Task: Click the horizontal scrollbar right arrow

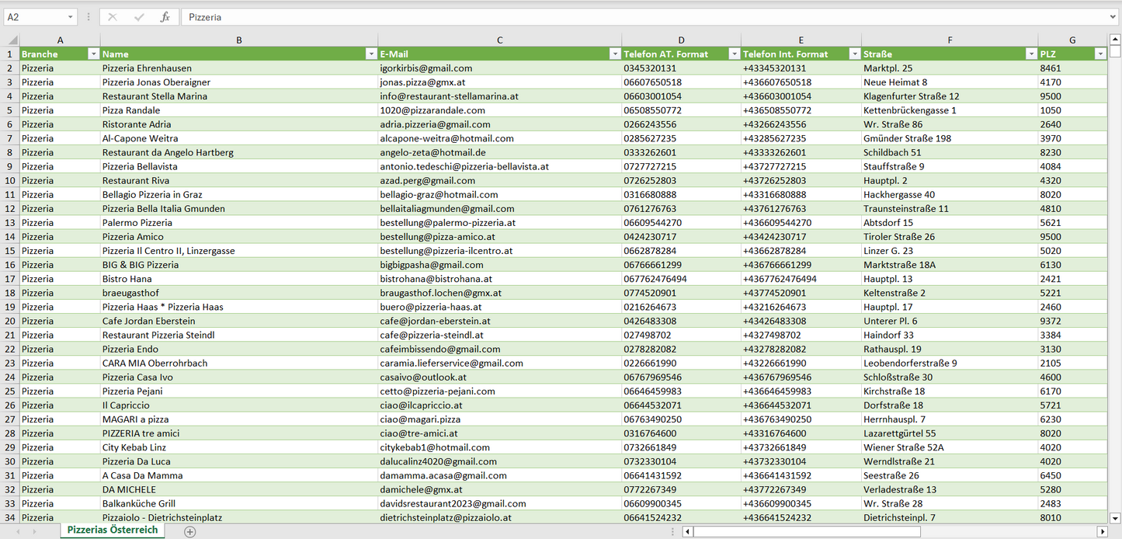Action: (1102, 531)
